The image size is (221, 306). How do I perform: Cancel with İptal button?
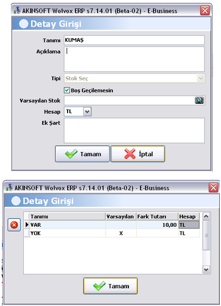(x=138, y=154)
